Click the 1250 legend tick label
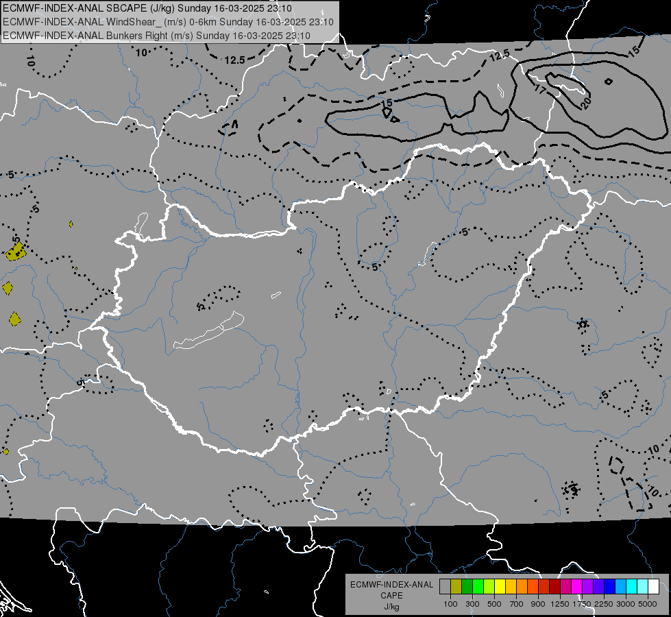The height and width of the screenshot is (617, 671). (560, 604)
